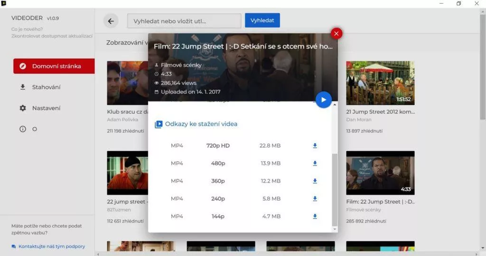Click the popup scroll down arrow

click(x=335, y=229)
